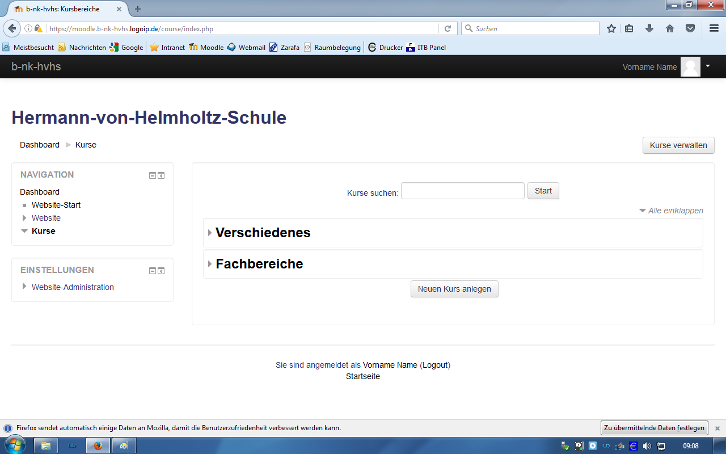Viewport: 726px width, 454px height.
Task: Bookmark this page with the star icon
Action: (611, 28)
